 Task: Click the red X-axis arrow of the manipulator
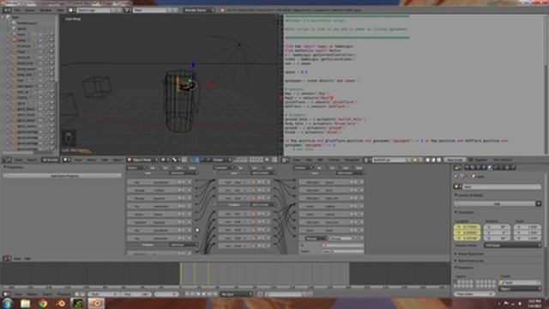coord(212,86)
